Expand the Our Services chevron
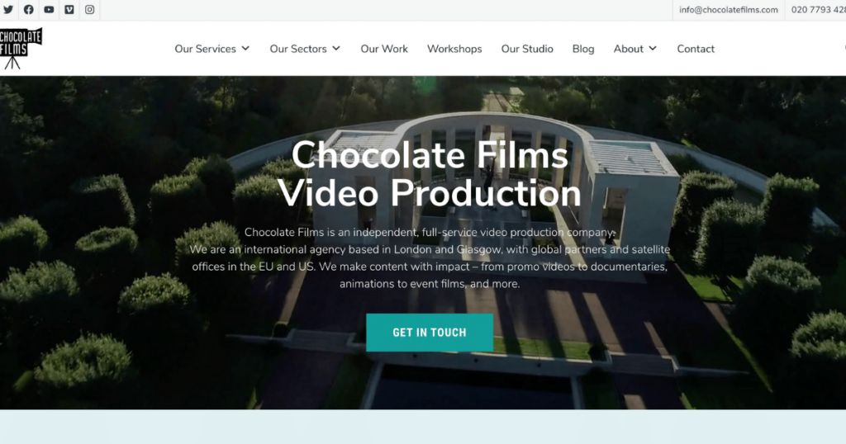846x444 pixels. 245,49
